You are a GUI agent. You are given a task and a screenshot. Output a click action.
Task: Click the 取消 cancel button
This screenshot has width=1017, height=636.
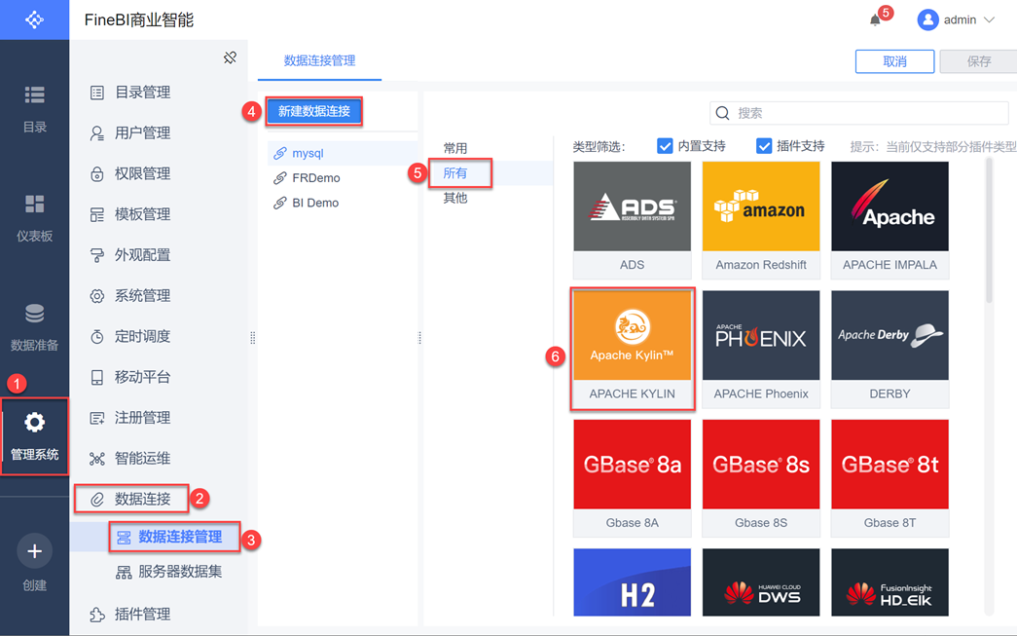(x=894, y=61)
